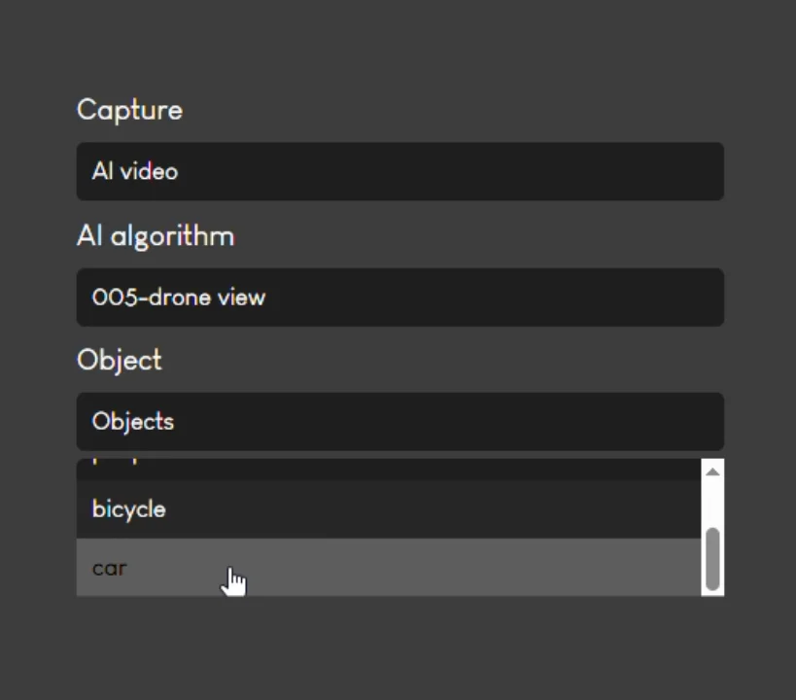Expand the Object dropdown field

point(399,421)
